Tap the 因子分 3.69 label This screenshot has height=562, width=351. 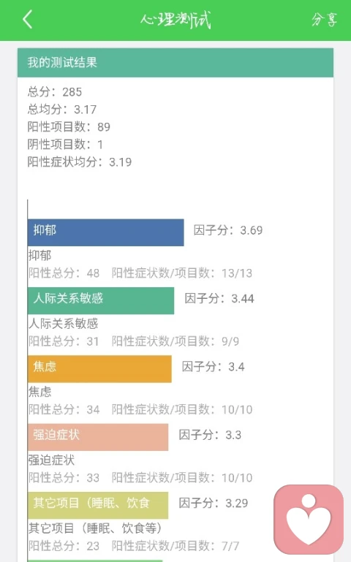tap(228, 230)
